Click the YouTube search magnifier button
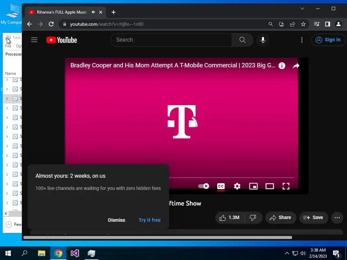This screenshot has height=260, width=347. [243, 40]
